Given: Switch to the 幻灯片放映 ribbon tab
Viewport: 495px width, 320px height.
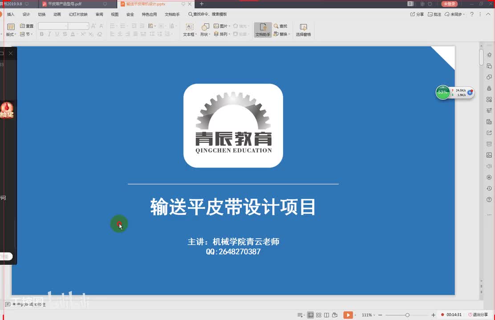Looking at the screenshot, I should (78, 14).
